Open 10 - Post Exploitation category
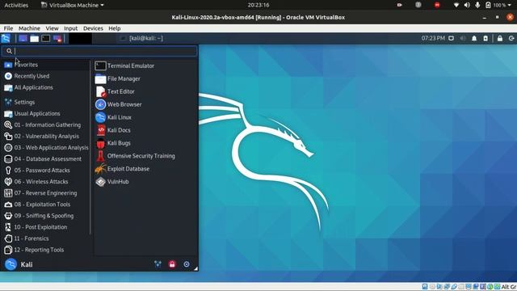The height and width of the screenshot is (291, 517). (45, 227)
